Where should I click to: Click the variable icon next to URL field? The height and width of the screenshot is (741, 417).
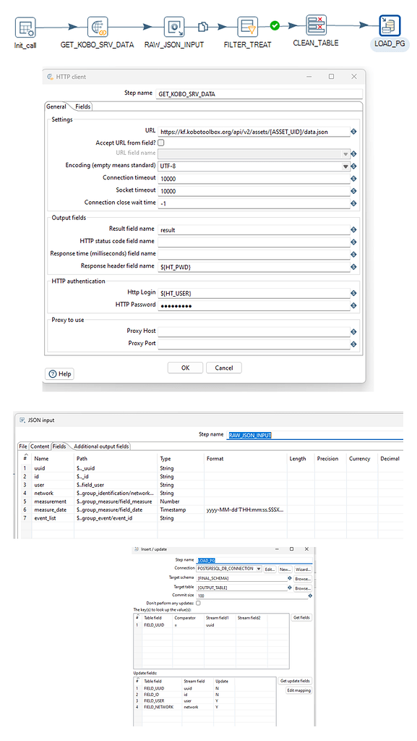coord(353,132)
